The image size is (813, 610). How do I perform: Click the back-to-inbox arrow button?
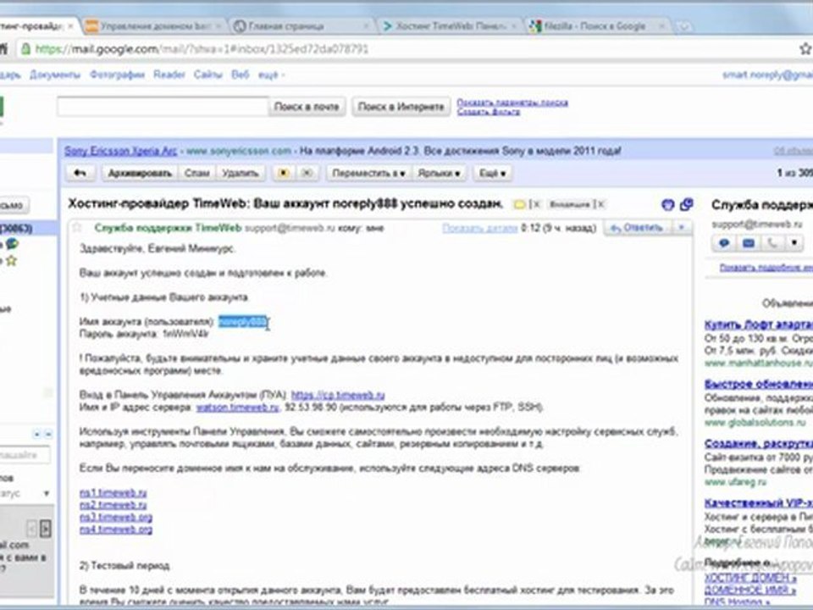tap(80, 173)
